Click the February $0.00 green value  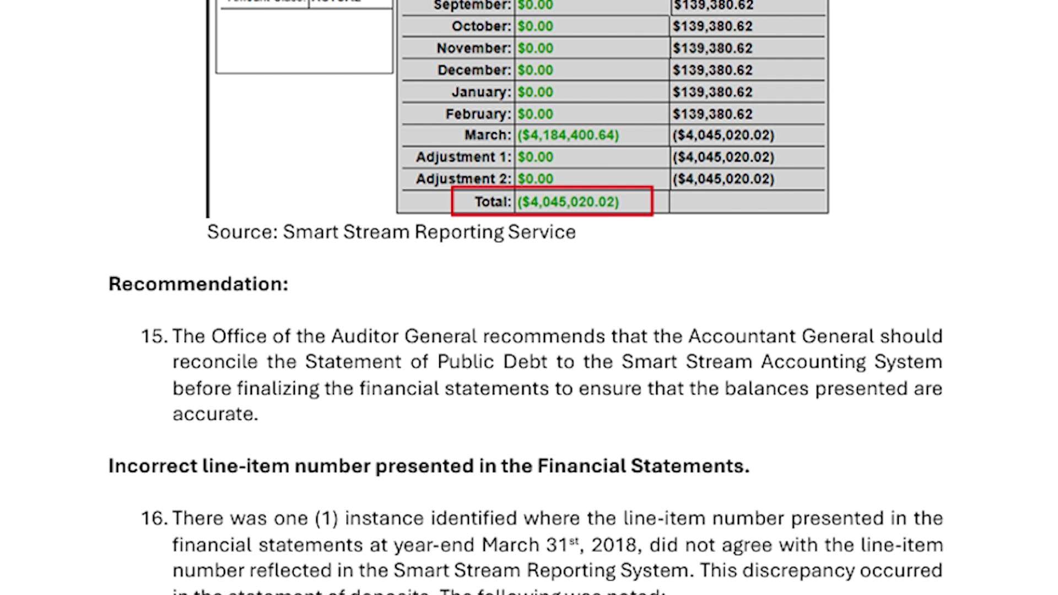535,114
